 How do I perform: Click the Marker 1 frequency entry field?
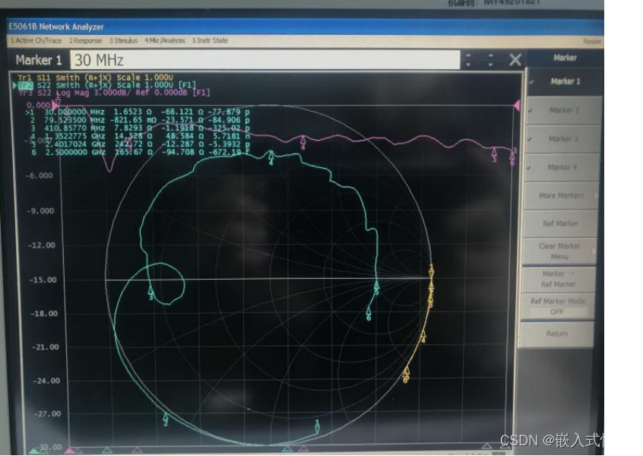(265, 60)
